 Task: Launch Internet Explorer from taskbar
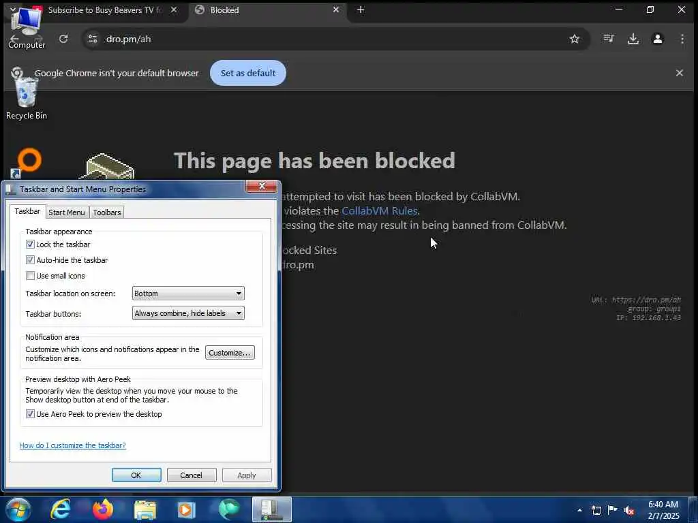(x=60, y=509)
